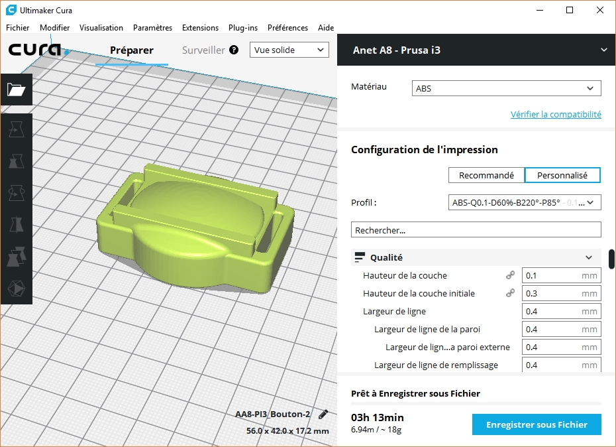Click the Surveiller help question mark icon

[x=234, y=50]
